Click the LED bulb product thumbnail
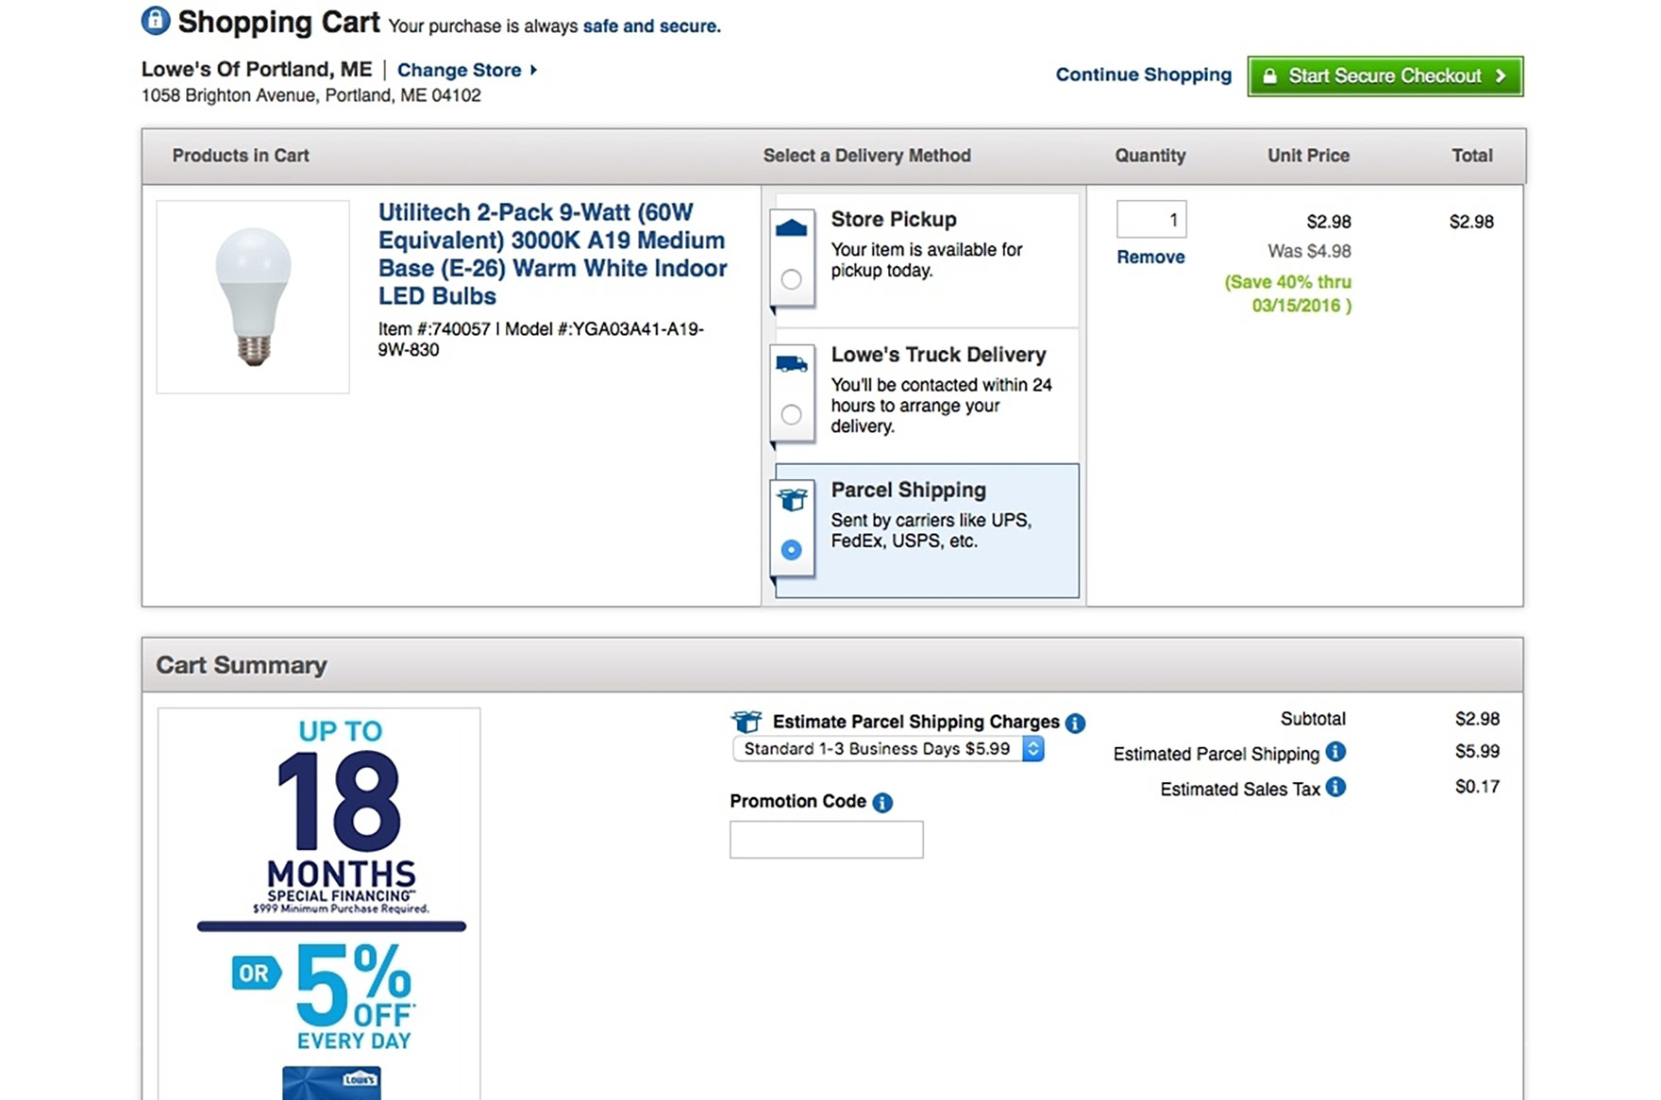This screenshot has width=1661, height=1100. pos(253,296)
